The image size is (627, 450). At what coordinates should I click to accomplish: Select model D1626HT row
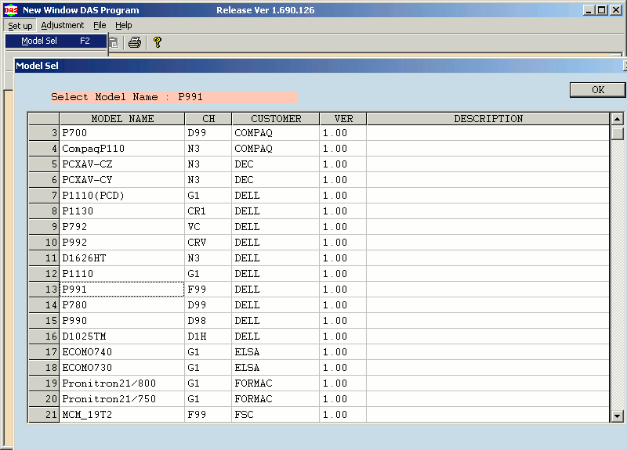(x=122, y=258)
